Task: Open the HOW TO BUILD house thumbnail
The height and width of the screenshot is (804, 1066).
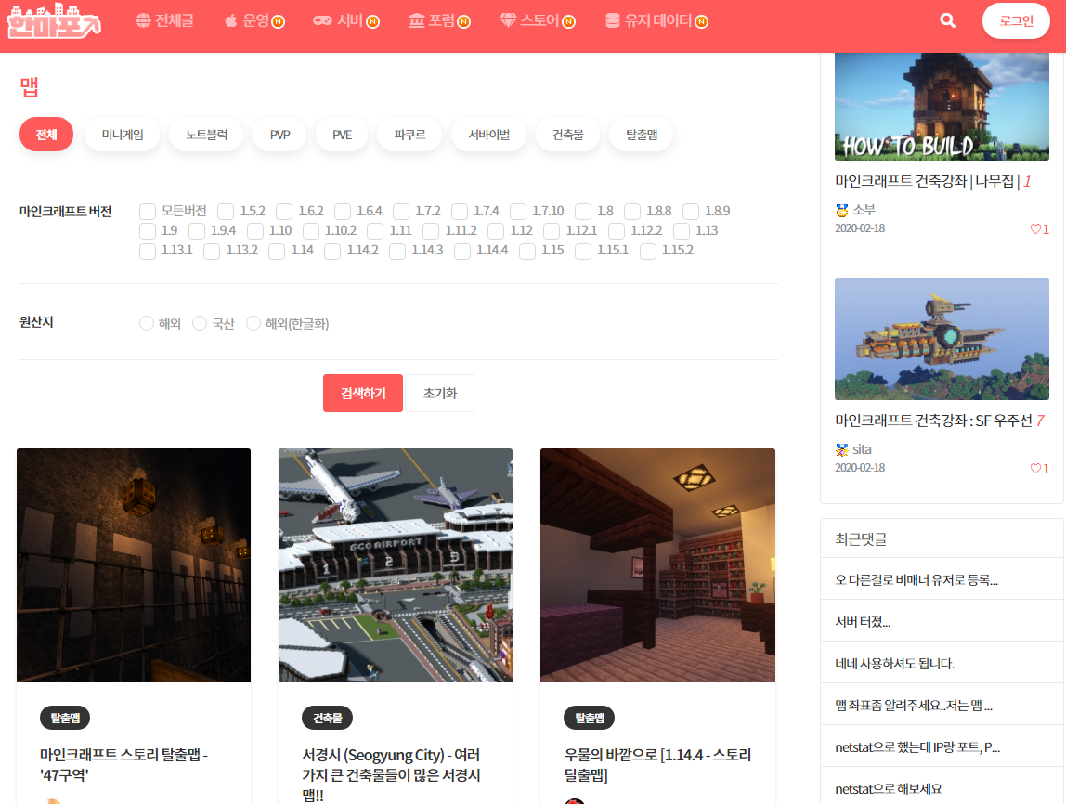Action: [x=942, y=107]
